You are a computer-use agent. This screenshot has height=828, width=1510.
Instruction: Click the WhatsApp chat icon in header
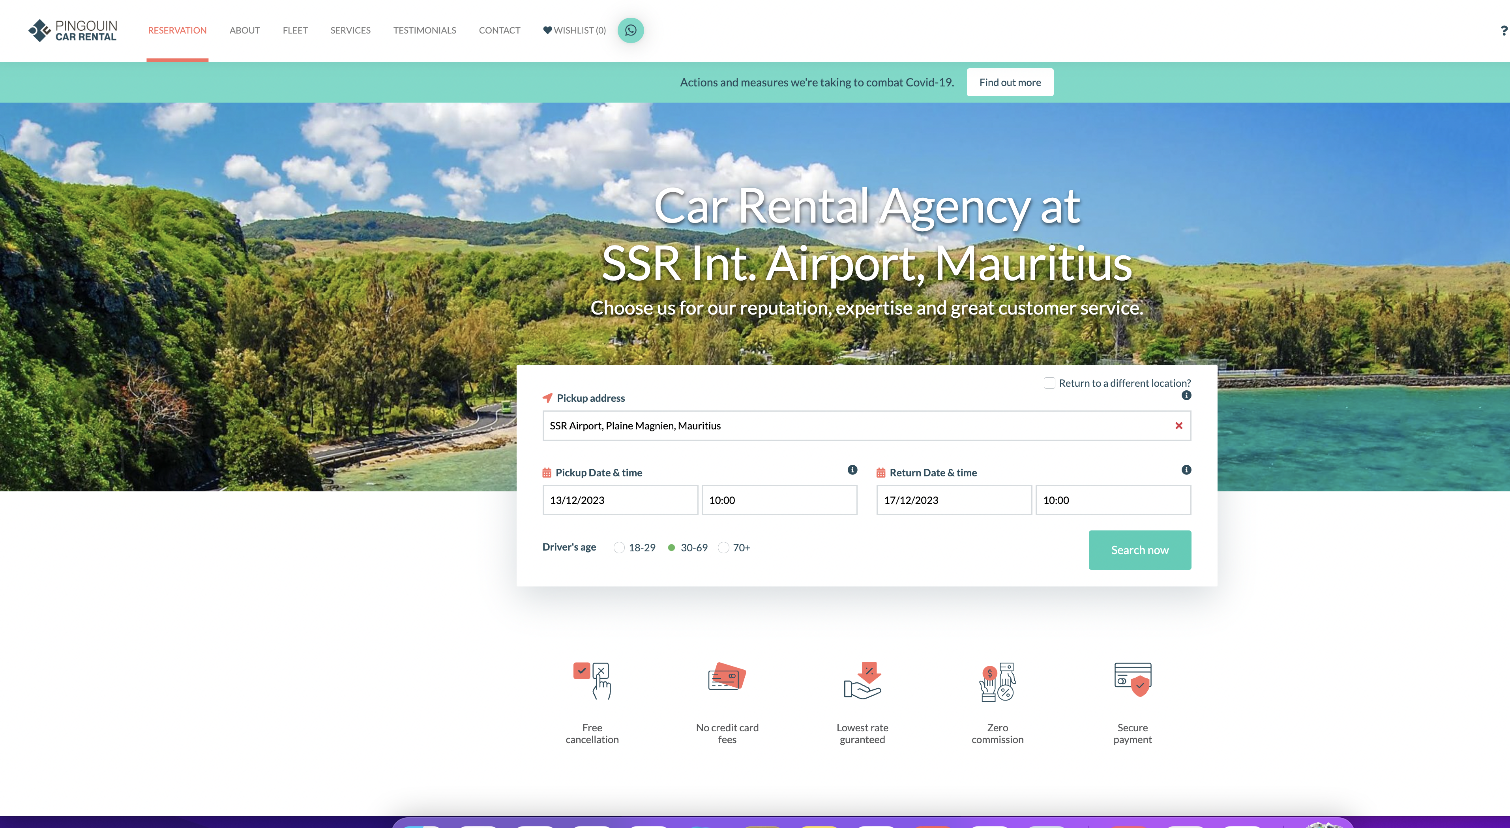pyautogui.click(x=630, y=30)
